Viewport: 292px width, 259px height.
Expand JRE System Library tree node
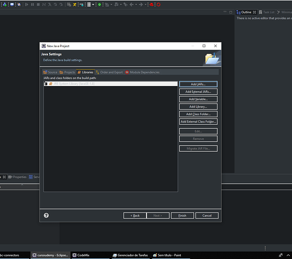[46, 84]
